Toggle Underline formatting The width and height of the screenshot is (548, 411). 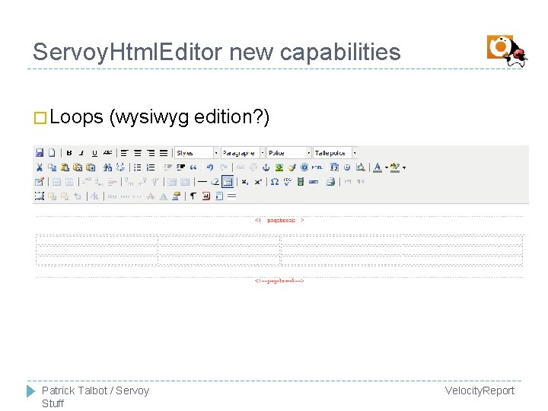[94, 153]
